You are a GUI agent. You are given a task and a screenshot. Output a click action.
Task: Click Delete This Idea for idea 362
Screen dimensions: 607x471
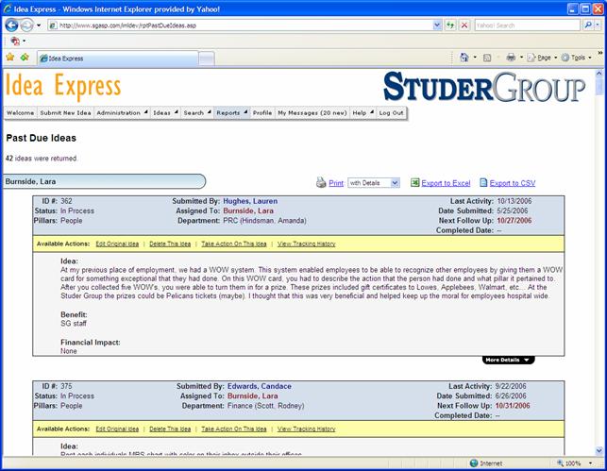170,244
